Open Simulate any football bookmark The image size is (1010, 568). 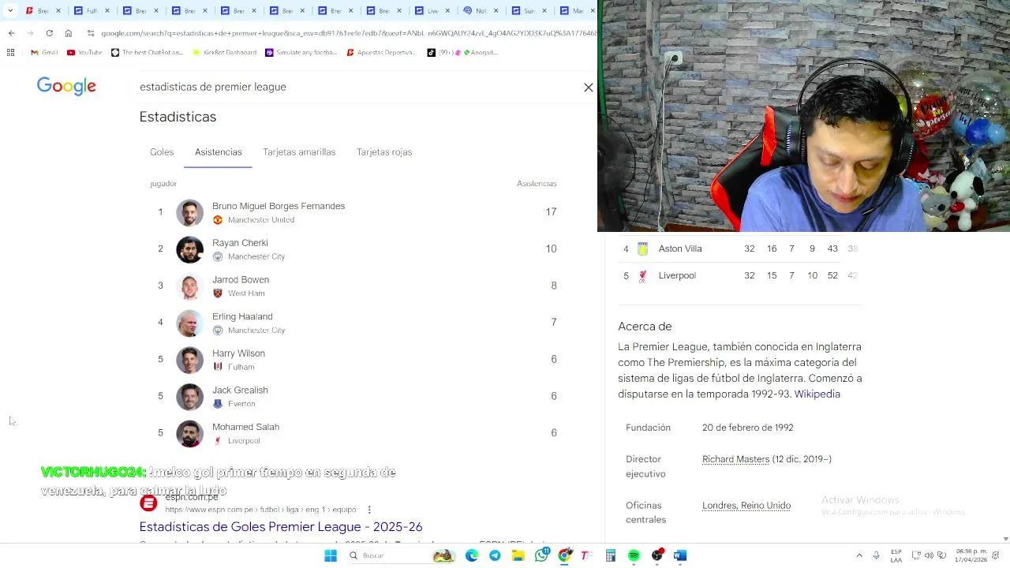pyautogui.click(x=301, y=52)
